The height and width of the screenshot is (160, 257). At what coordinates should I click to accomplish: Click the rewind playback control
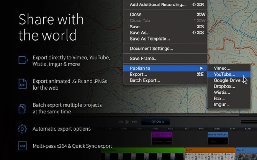120,122
